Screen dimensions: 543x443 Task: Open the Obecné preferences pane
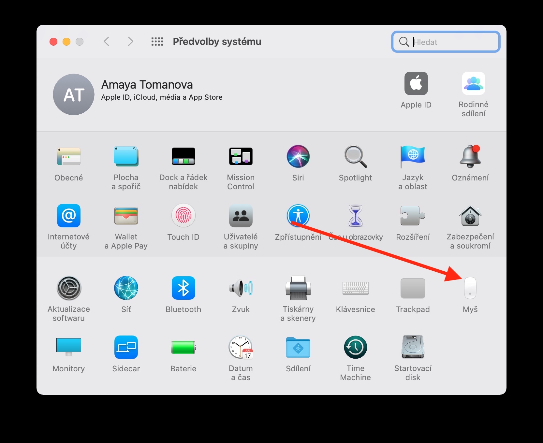pyautogui.click(x=69, y=156)
